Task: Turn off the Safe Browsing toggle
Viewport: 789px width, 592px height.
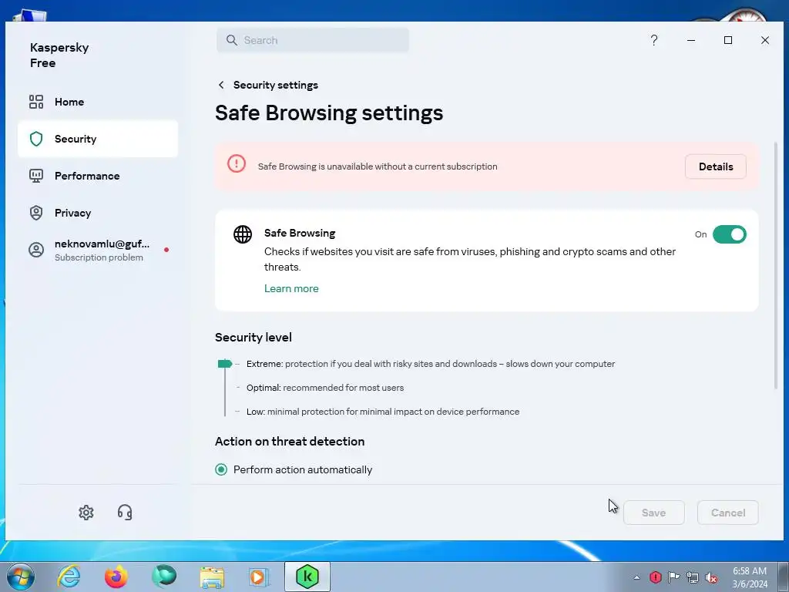Action: tap(729, 234)
